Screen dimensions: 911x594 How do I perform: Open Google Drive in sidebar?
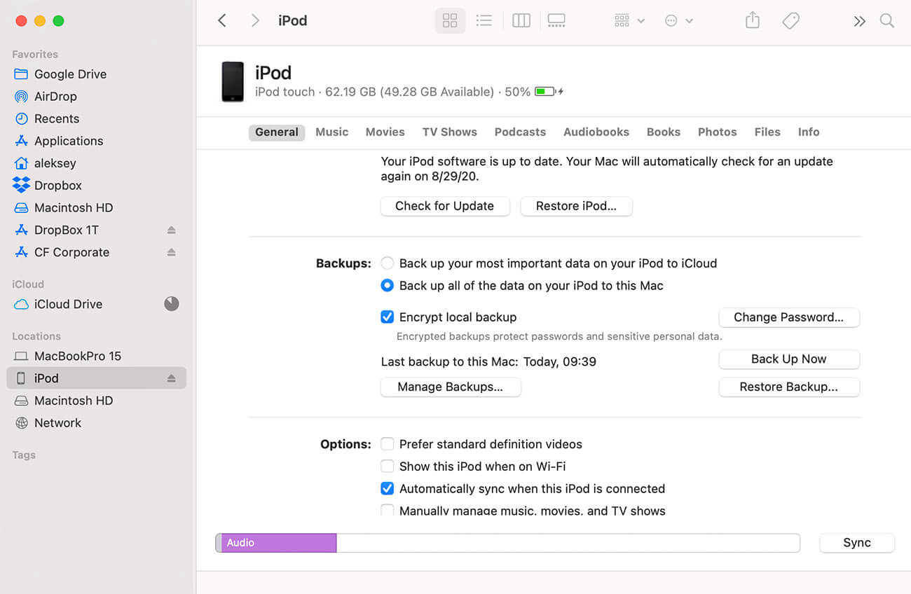(x=70, y=74)
